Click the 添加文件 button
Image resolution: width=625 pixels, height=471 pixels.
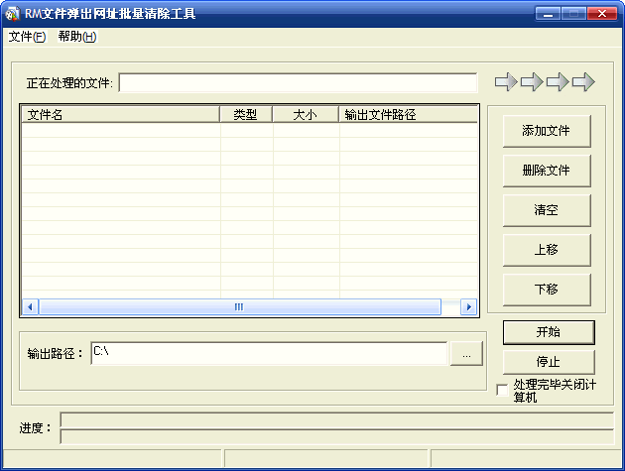[547, 131]
